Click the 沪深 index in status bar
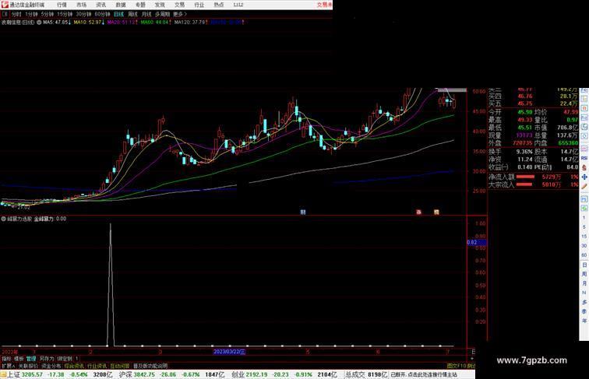This screenshot has width=589, height=379. (x=126, y=374)
